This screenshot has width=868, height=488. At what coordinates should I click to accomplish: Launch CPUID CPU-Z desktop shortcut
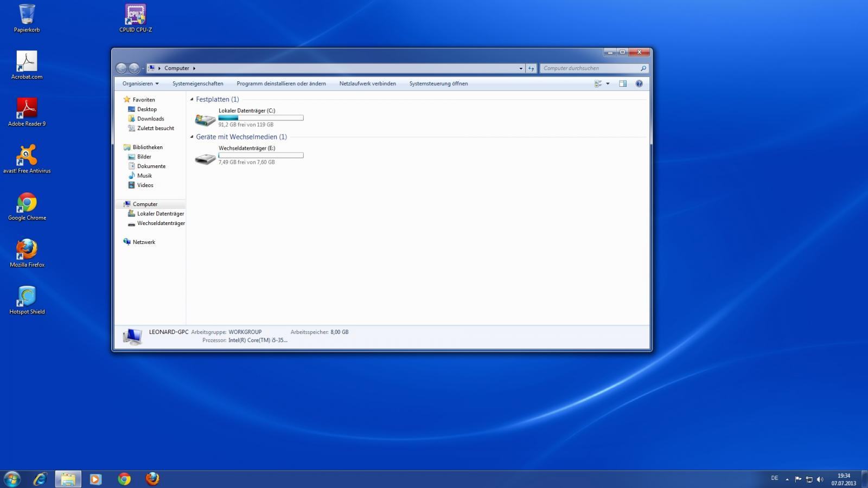pos(136,18)
